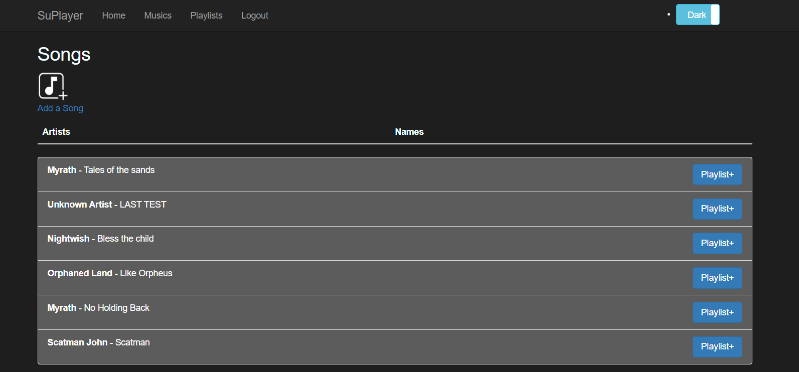
Task: Click Playlist+ next to Like Orpheus
Action: (x=717, y=278)
